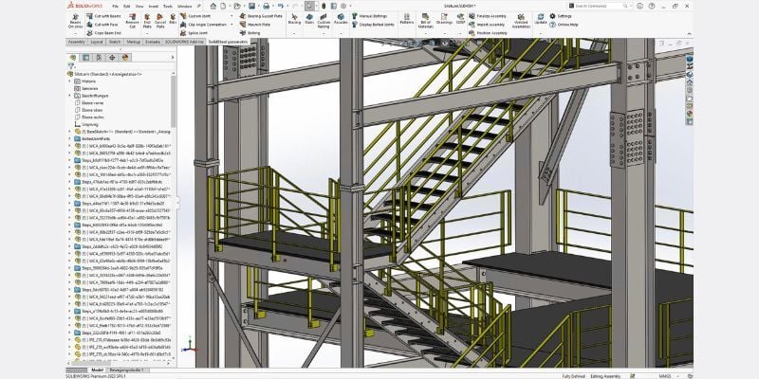Open Welded Assemblies tool
Viewport: 759px width, 379px height.
(x=521, y=21)
